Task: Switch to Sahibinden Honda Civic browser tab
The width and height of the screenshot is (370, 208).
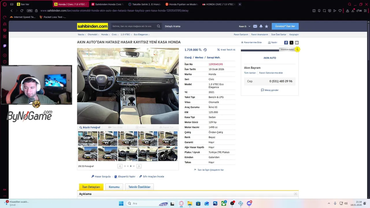Action: point(108,4)
